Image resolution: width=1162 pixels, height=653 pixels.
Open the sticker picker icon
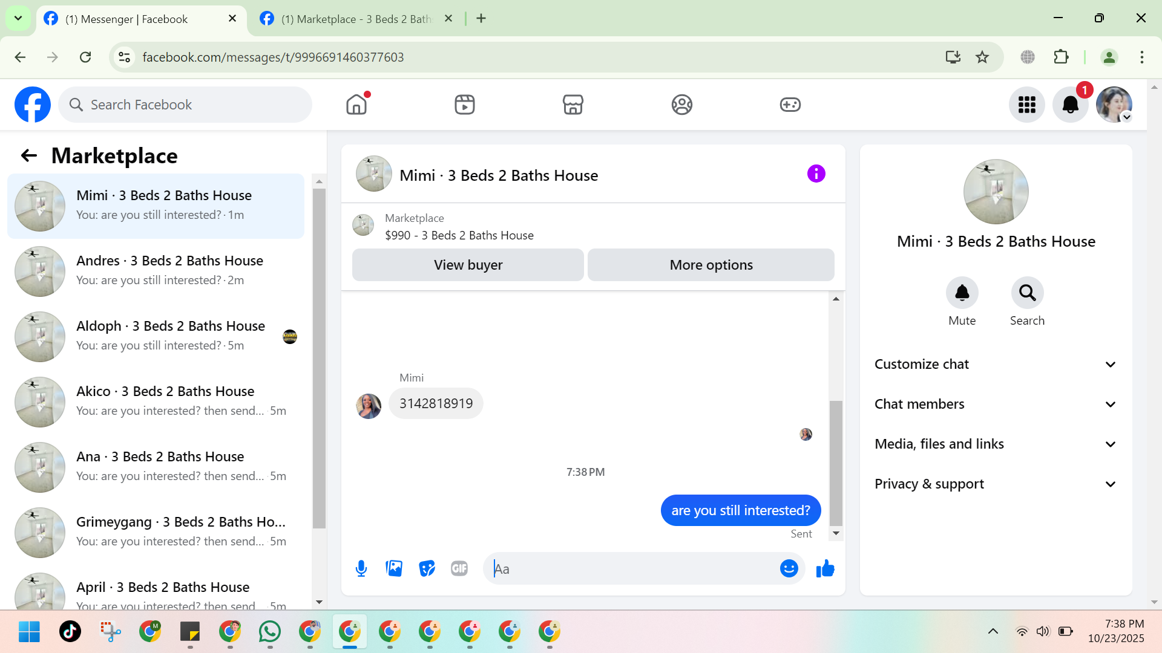(427, 568)
